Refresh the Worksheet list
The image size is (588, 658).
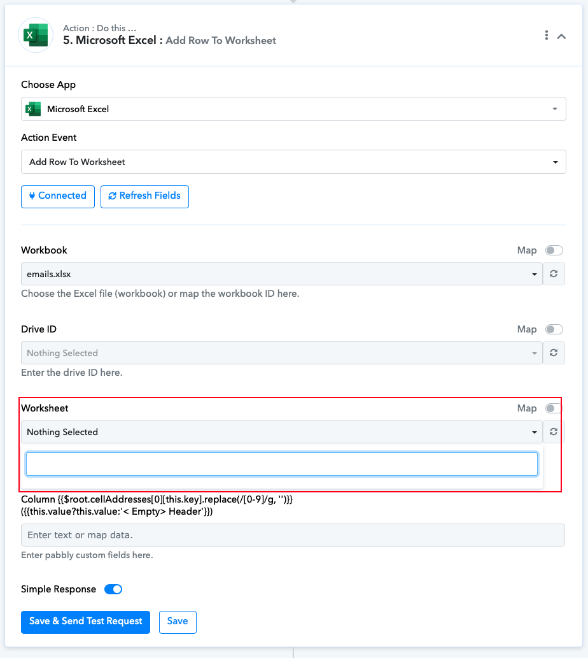point(554,432)
